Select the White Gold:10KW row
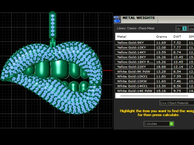 (155, 81)
